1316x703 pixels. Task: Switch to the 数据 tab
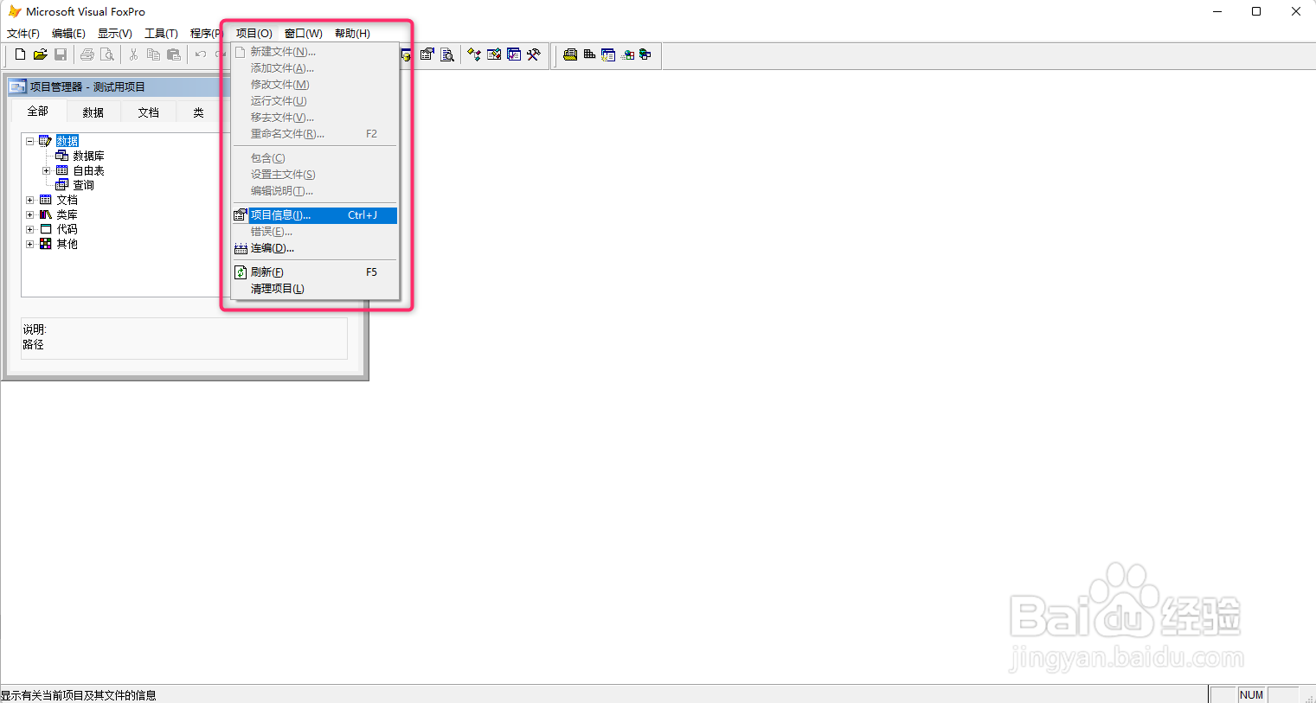pos(93,112)
